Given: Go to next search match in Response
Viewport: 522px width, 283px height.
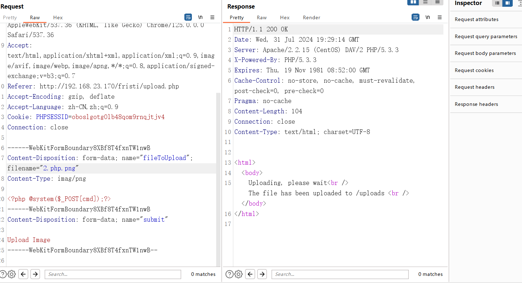Looking at the screenshot, I should [262, 274].
